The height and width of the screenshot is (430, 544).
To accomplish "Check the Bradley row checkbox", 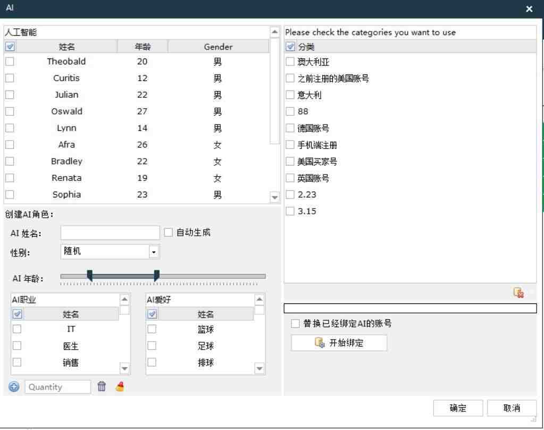I will (x=10, y=161).
